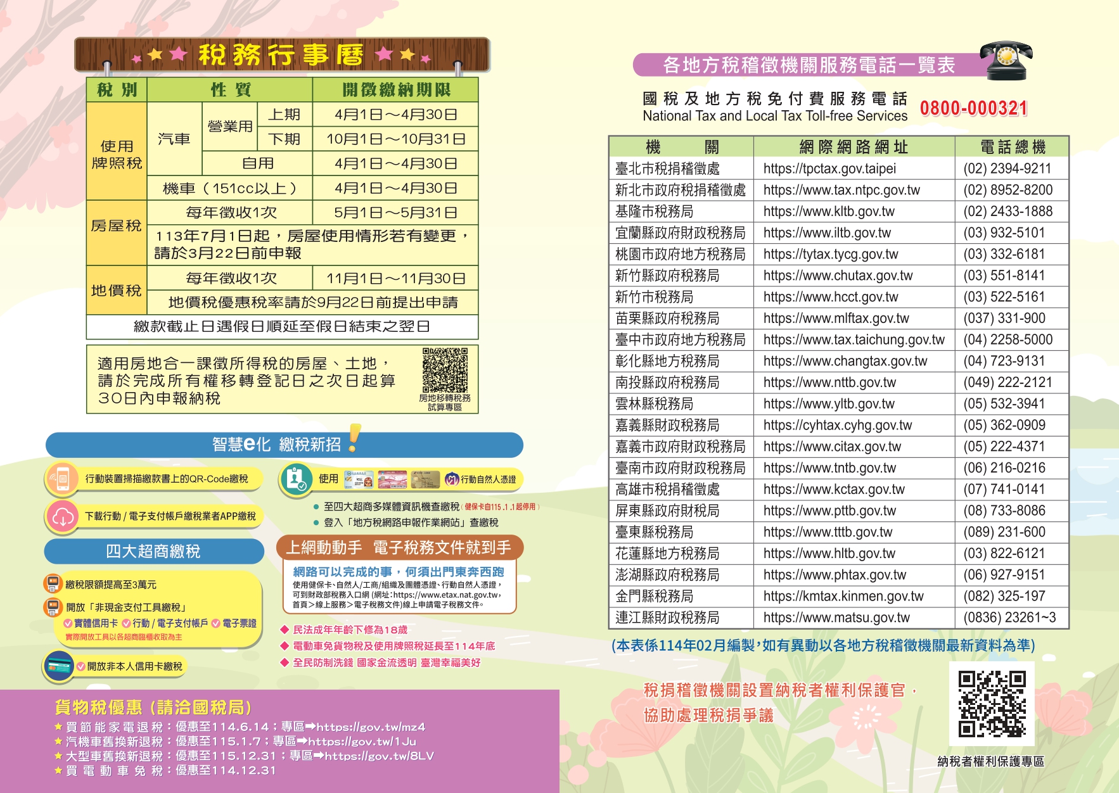Viewport: 1119px width, 793px height.
Task: Click the mobile QR-Code scan icon
Action: [61, 479]
